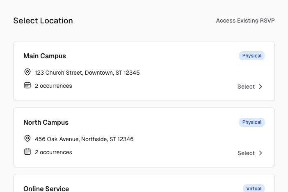Click the North Campus Physical badge
This screenshot has height=192, width=288.
point(252,122)
